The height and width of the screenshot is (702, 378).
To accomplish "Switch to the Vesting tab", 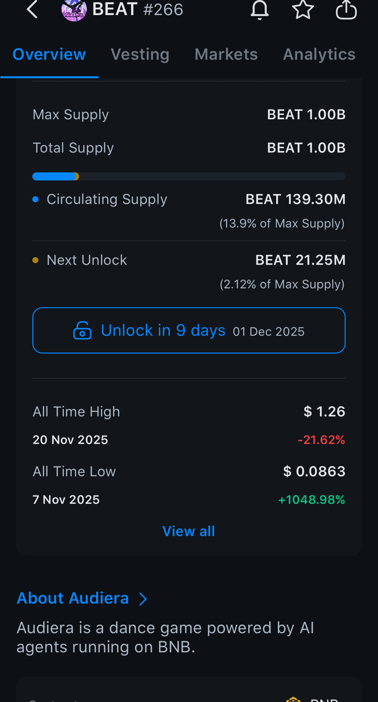I will tap(140, 54).
